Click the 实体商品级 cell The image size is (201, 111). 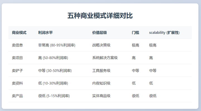(101, 96)
